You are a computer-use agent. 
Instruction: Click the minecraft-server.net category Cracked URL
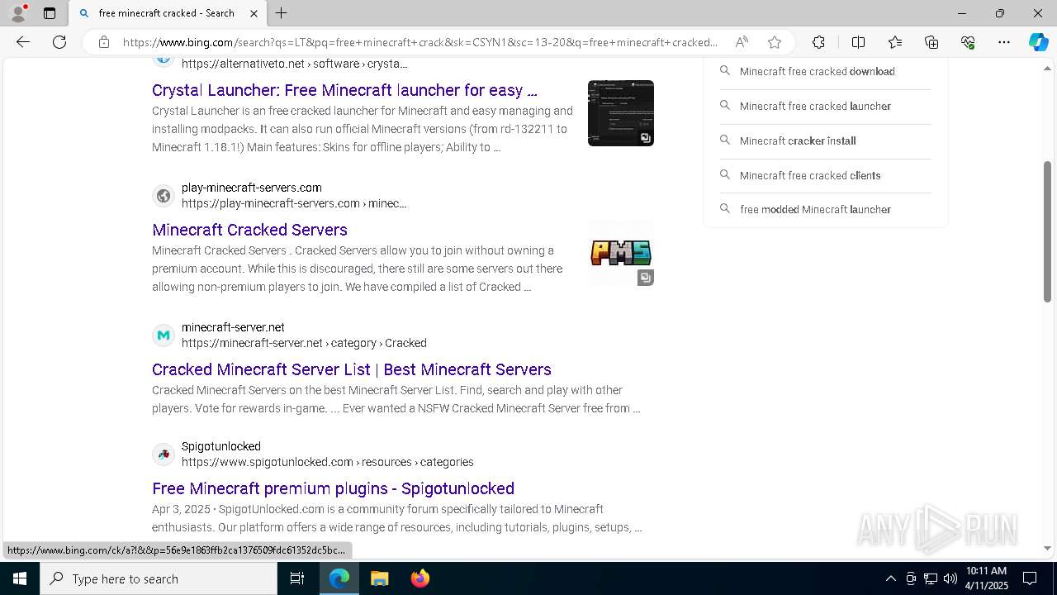pos(304,343)
